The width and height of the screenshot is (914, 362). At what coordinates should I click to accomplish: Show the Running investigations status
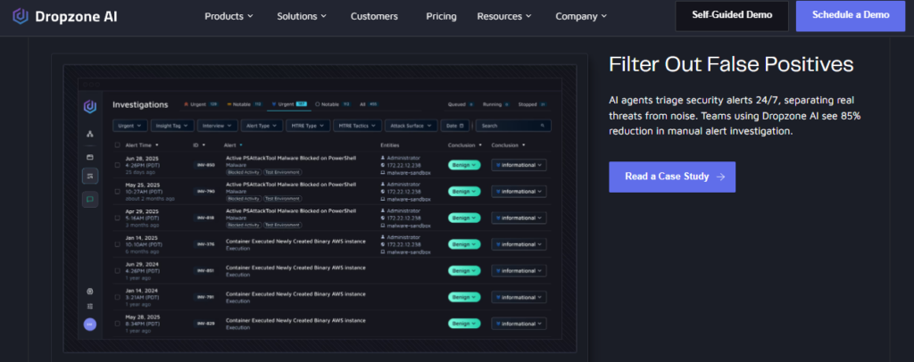(x=496, y=104)
